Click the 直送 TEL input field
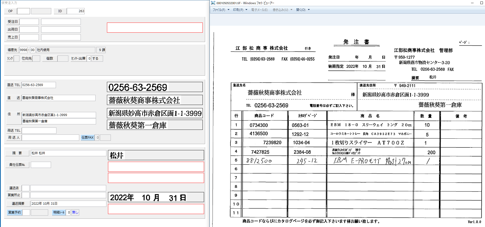Viewport: 485px width, 227px height. (x=38, y=85)
